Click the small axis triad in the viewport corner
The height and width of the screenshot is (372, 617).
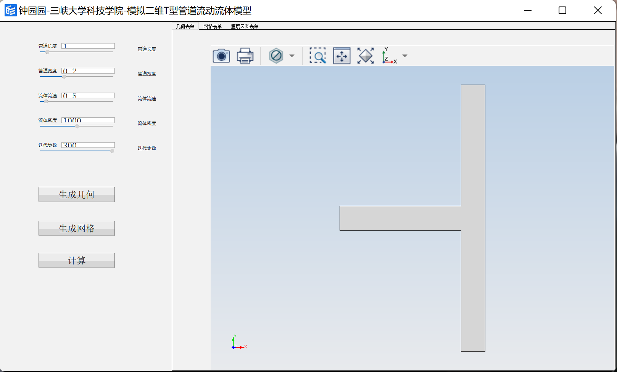[238, 342]
